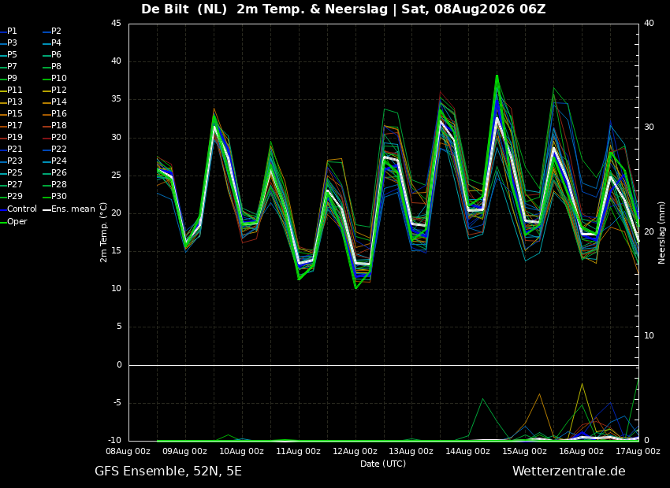This screenshot has height=488, width=670.
Task: Click the 11Aug 00z date tick label
Action: pos(298,451)
